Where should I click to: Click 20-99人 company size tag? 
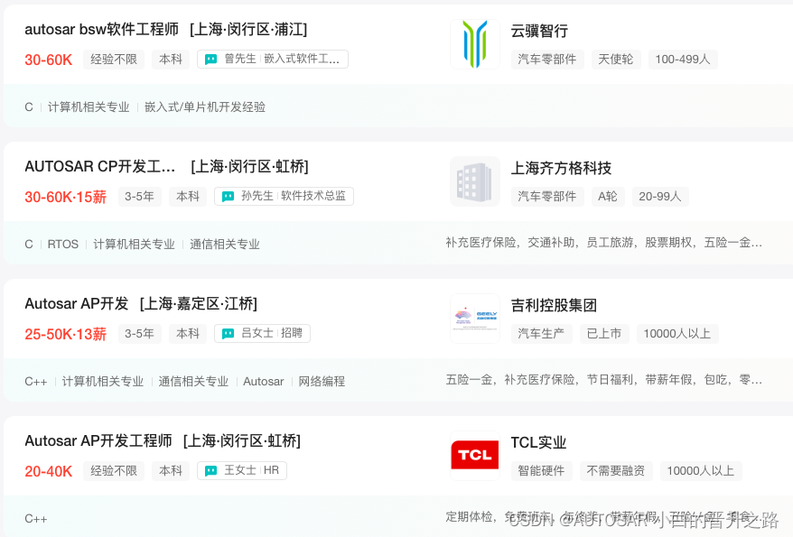(x=660, y=196)
